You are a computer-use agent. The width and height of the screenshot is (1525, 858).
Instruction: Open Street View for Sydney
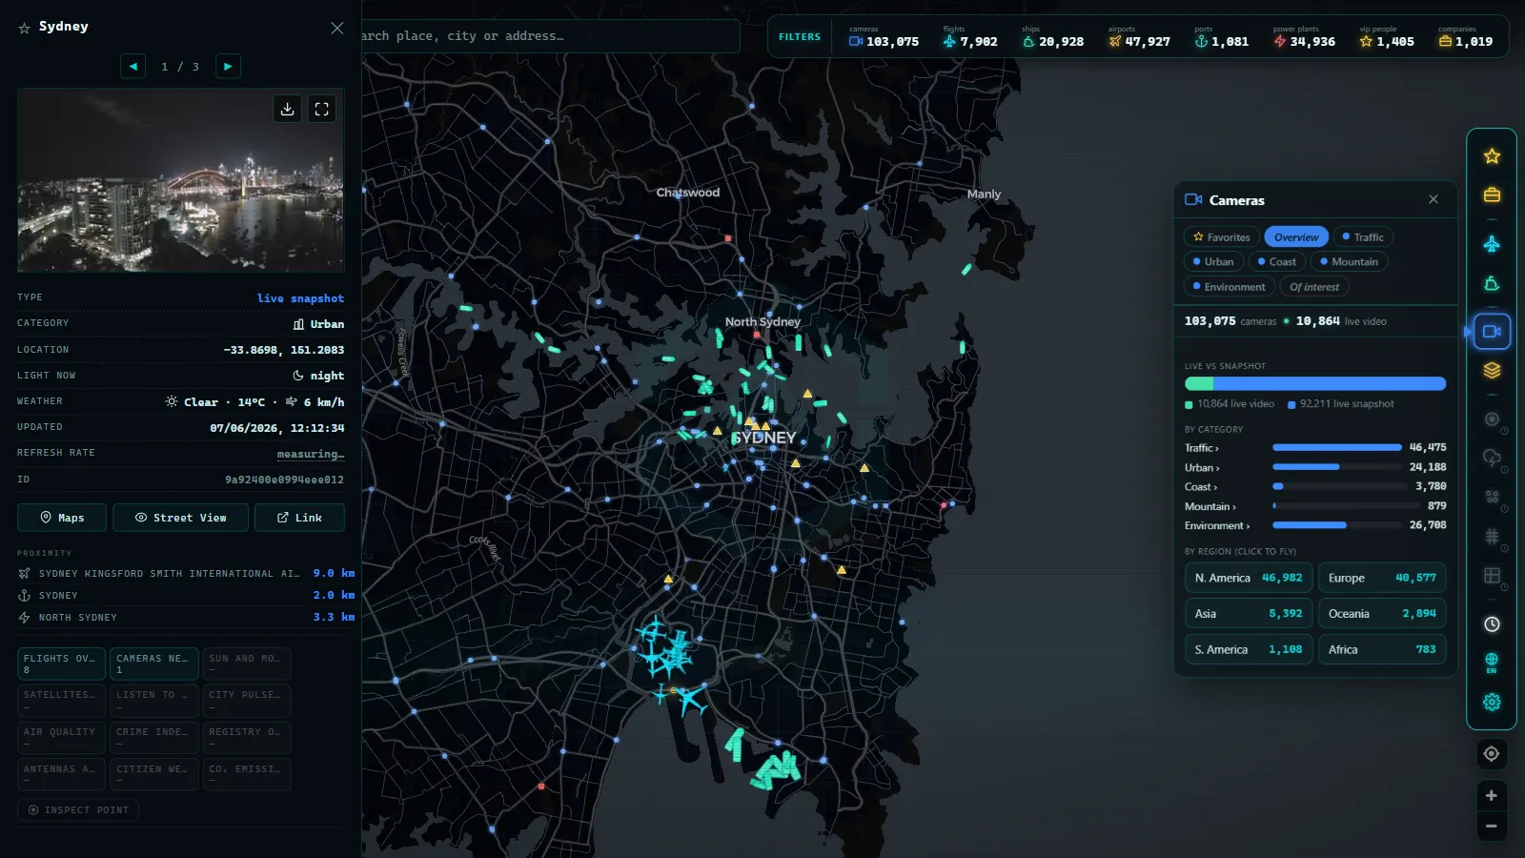tap(181, 518)
